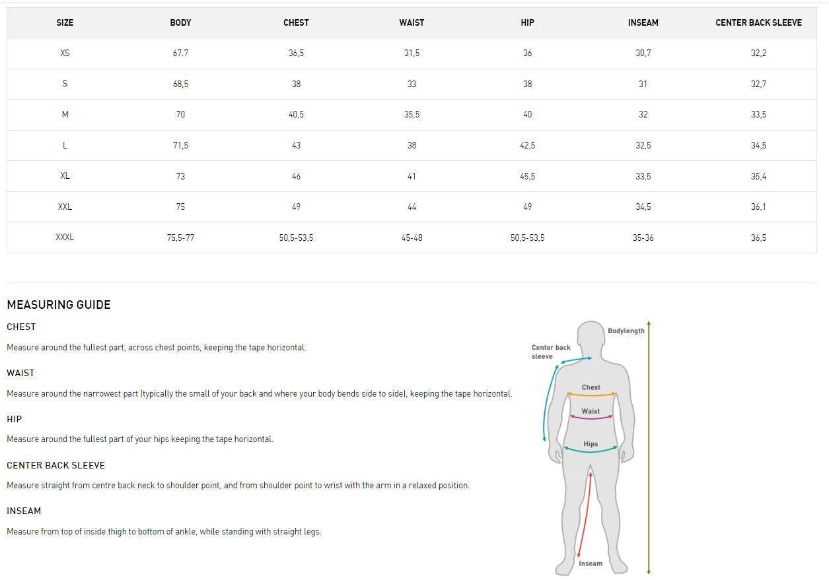Image resolution: width=829 pixels, height=580 pixels.
Task: Select the INSEAM column header in table
Action: (x=643, y=22)
